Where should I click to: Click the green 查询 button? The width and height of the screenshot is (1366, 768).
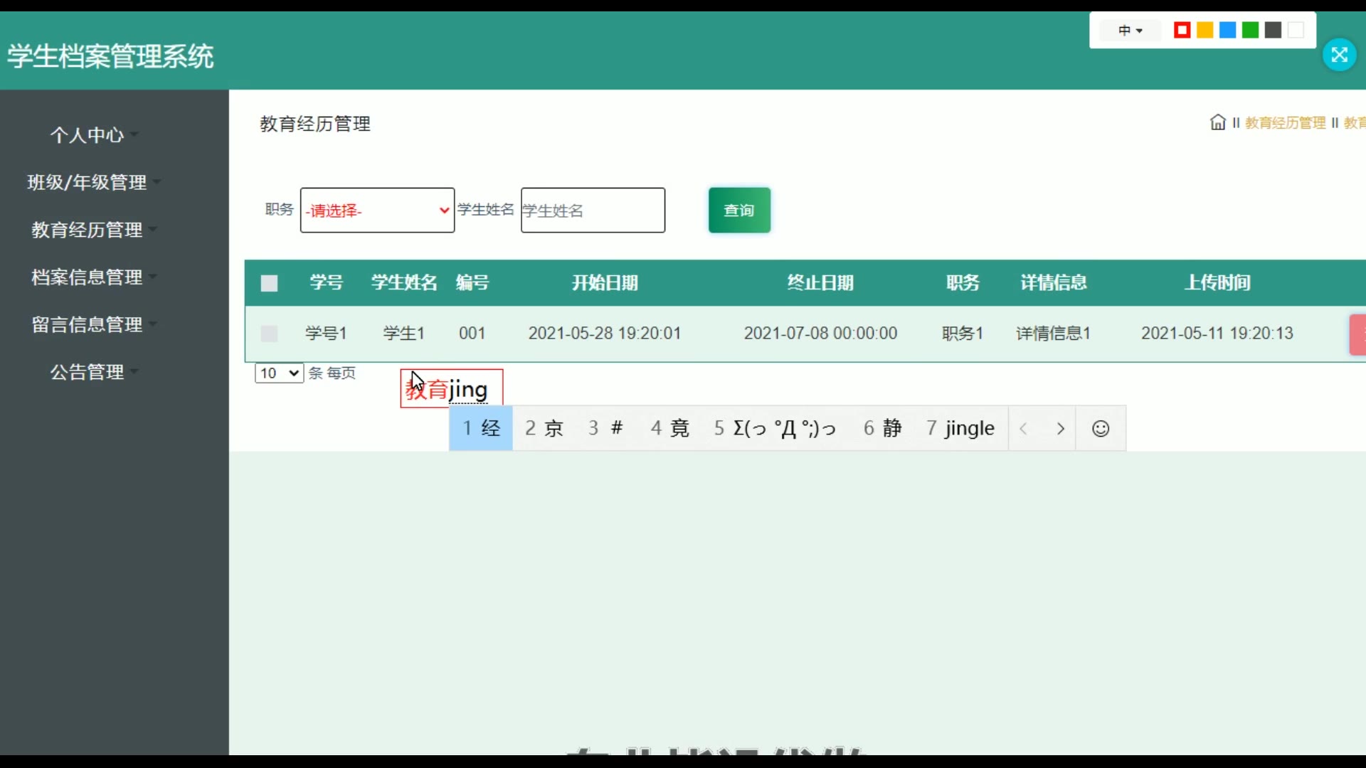coord(739,210)
